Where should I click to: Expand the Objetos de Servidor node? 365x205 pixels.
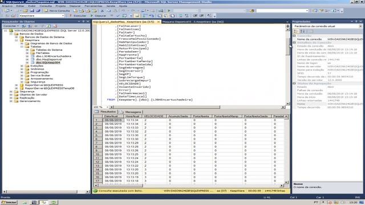tap(11, 95)
